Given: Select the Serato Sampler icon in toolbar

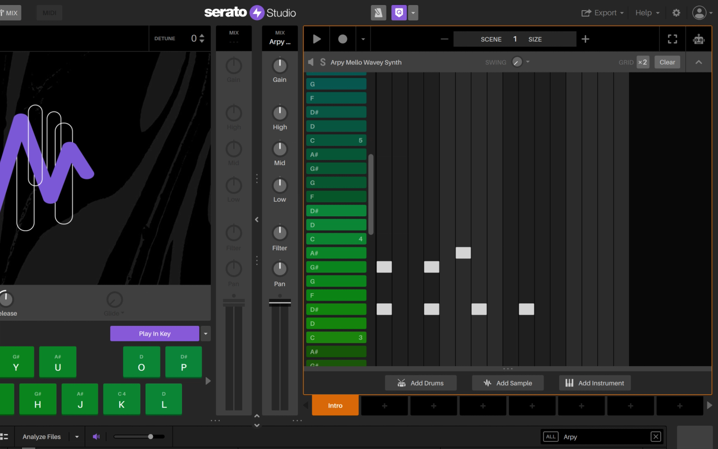Looking at the screenshot, I should click(379, 13).
